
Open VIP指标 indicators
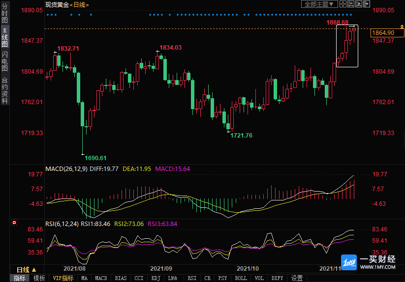click(63, 278)
